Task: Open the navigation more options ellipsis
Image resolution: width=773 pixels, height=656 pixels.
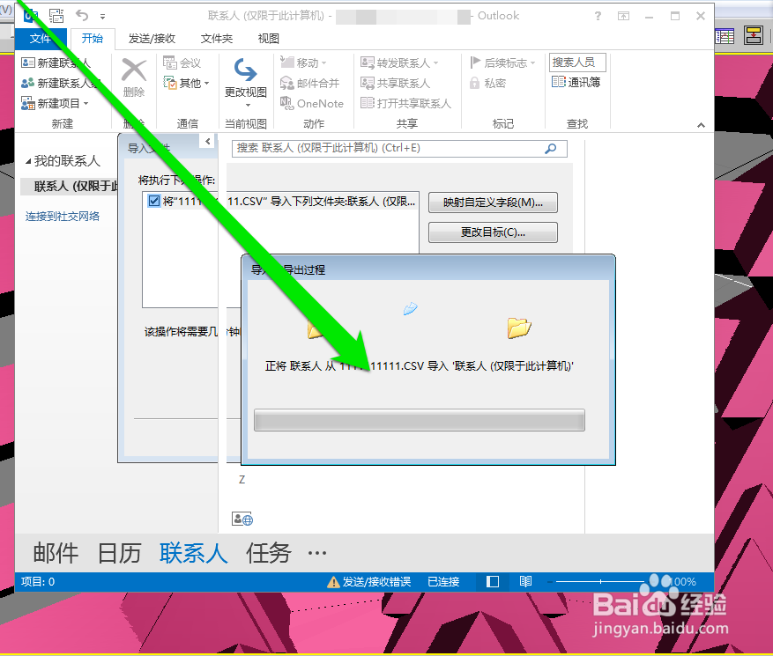Action: tap(317, 553)
